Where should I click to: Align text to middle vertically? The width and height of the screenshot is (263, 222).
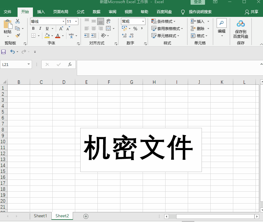coord(94,21)
